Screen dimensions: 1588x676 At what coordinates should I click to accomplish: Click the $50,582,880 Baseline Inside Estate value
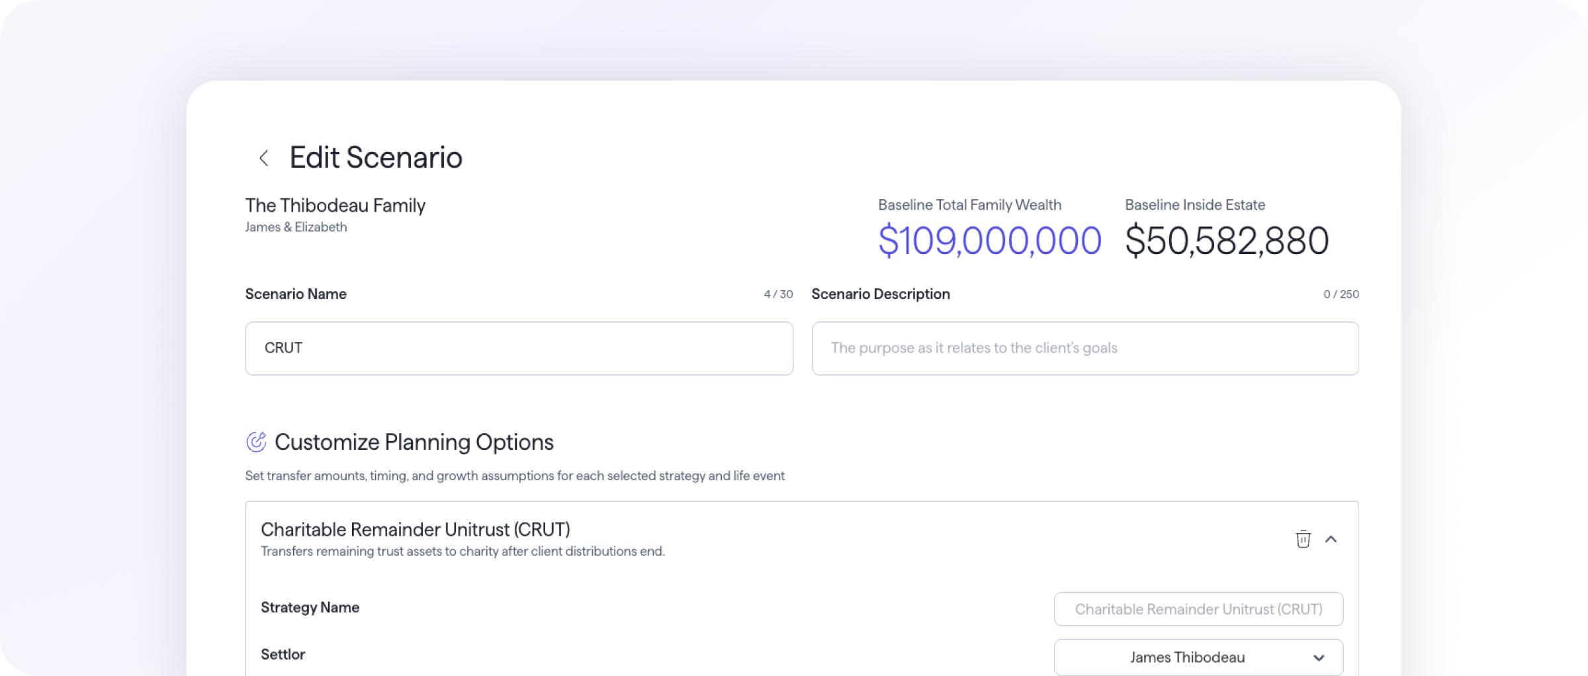[1227, 240]
